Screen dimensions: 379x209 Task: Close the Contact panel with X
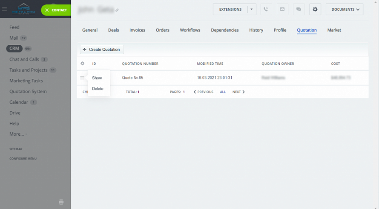47,10
